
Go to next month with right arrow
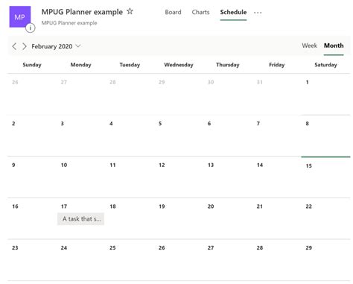[25, 46]
